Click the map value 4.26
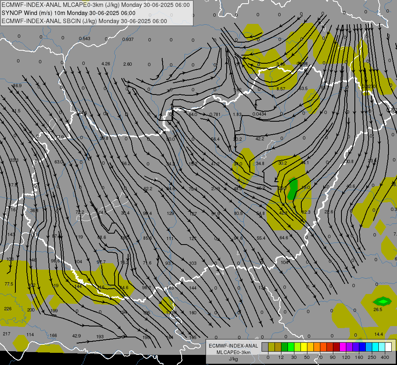 pyautogui.click(x=105, y=64)
